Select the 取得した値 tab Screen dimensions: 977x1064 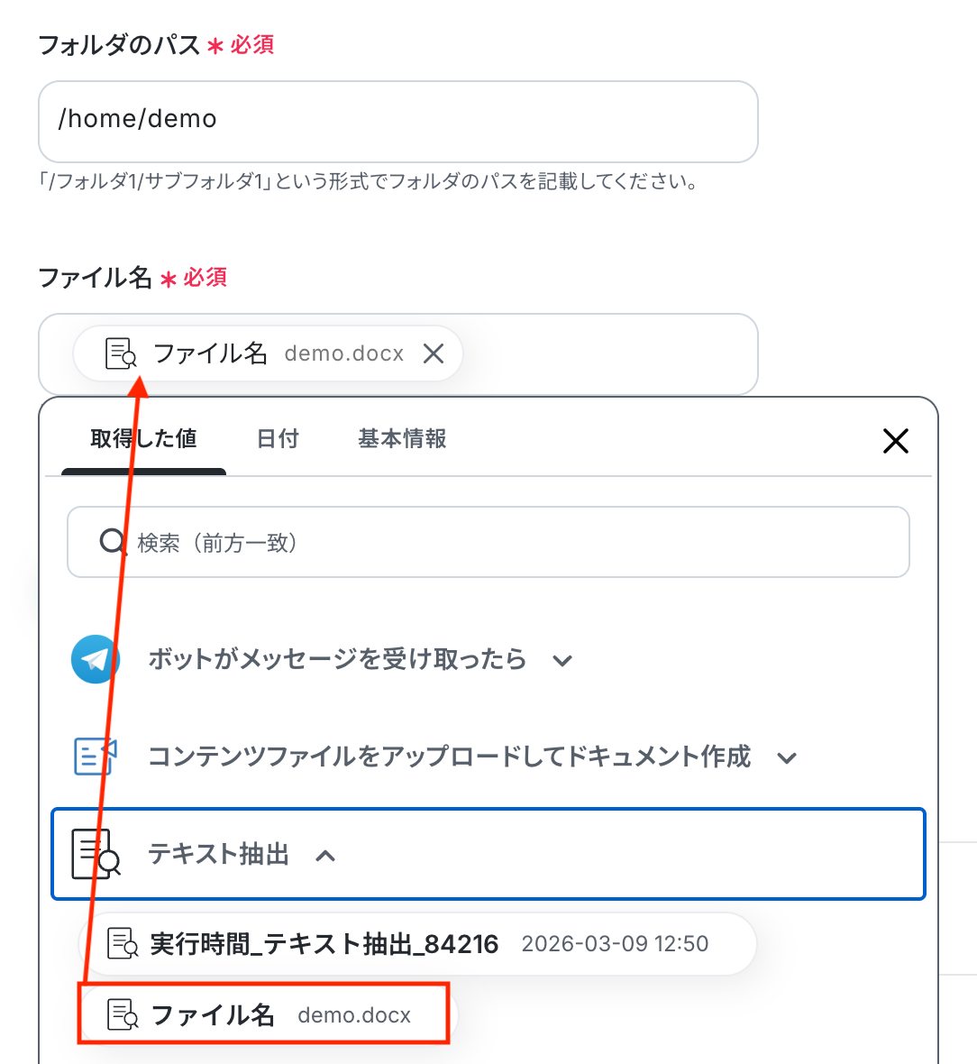143,439
